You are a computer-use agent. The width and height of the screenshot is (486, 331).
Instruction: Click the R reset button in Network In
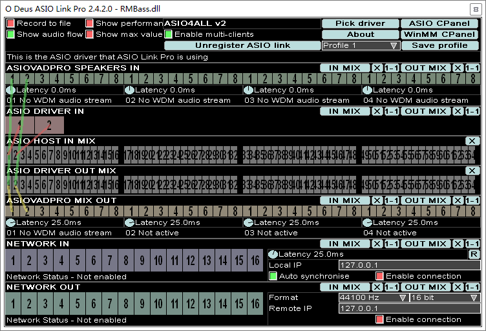[x=474, y=255]
